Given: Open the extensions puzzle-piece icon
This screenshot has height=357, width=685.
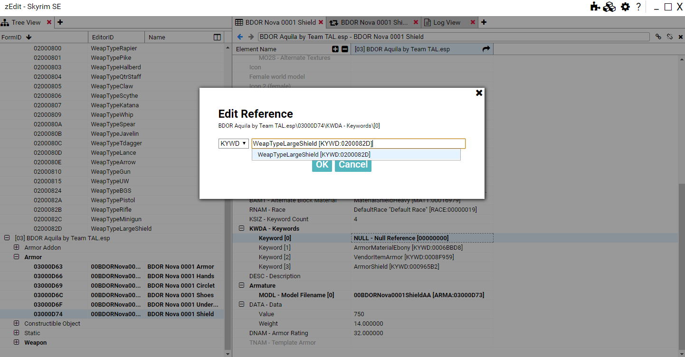Looking at the screenshot, I should pyautogui.click(x=595, y=7).
